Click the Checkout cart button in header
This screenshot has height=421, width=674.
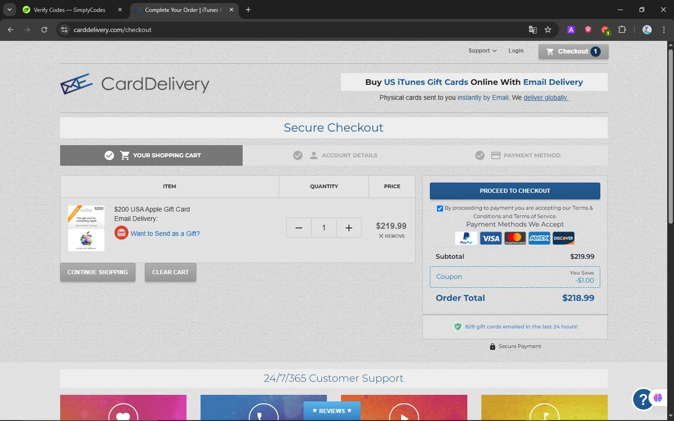click(573, 52)
